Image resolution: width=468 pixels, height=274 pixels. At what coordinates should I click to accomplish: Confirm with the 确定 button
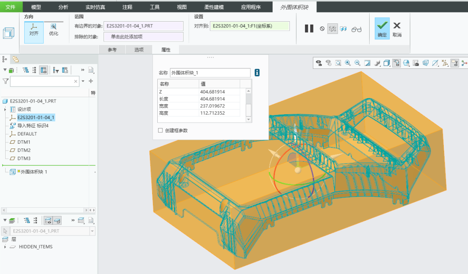[382, 29]
